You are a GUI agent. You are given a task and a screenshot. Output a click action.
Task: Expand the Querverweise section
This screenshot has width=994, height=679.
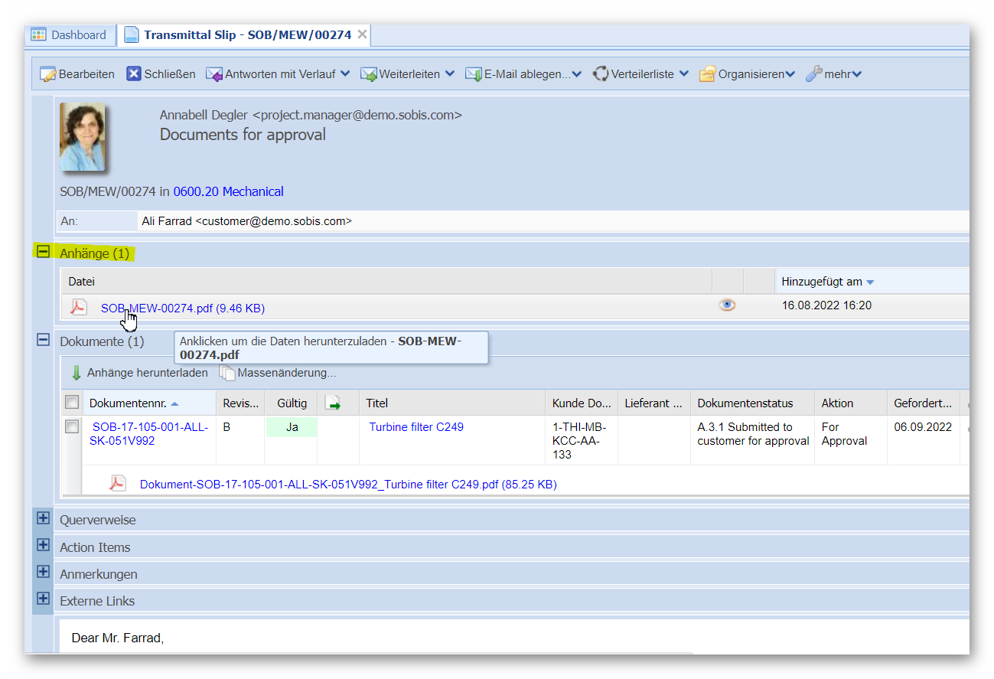pyautogui.click(x=44, y=519)
